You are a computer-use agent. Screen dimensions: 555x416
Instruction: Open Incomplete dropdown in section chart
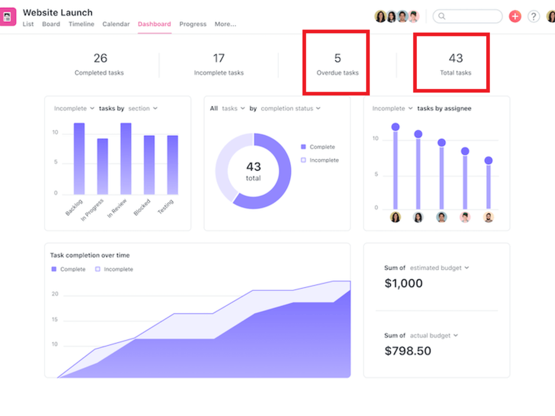pyautogui.click(x=74, y=108)
